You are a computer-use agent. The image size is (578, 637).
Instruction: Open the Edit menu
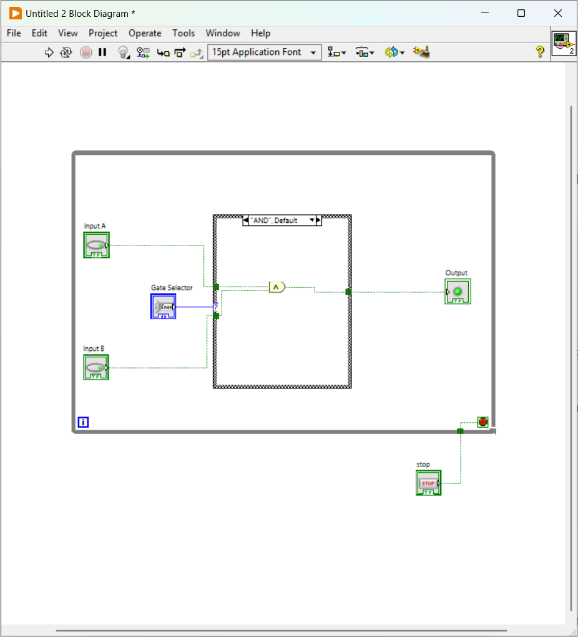(39, 33)
